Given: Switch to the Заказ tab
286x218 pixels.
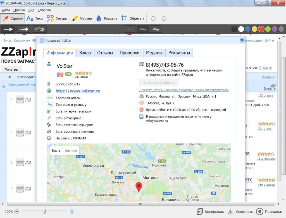Looking at the screenshot, I should pos(85,53).
